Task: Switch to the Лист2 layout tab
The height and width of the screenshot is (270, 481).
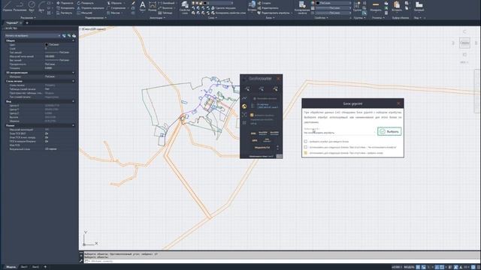Action: pos(35,267)
